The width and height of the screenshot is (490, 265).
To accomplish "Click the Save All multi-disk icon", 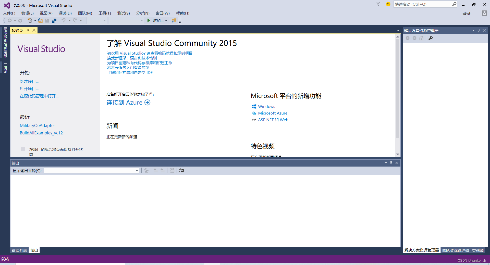I will (54, 21).
